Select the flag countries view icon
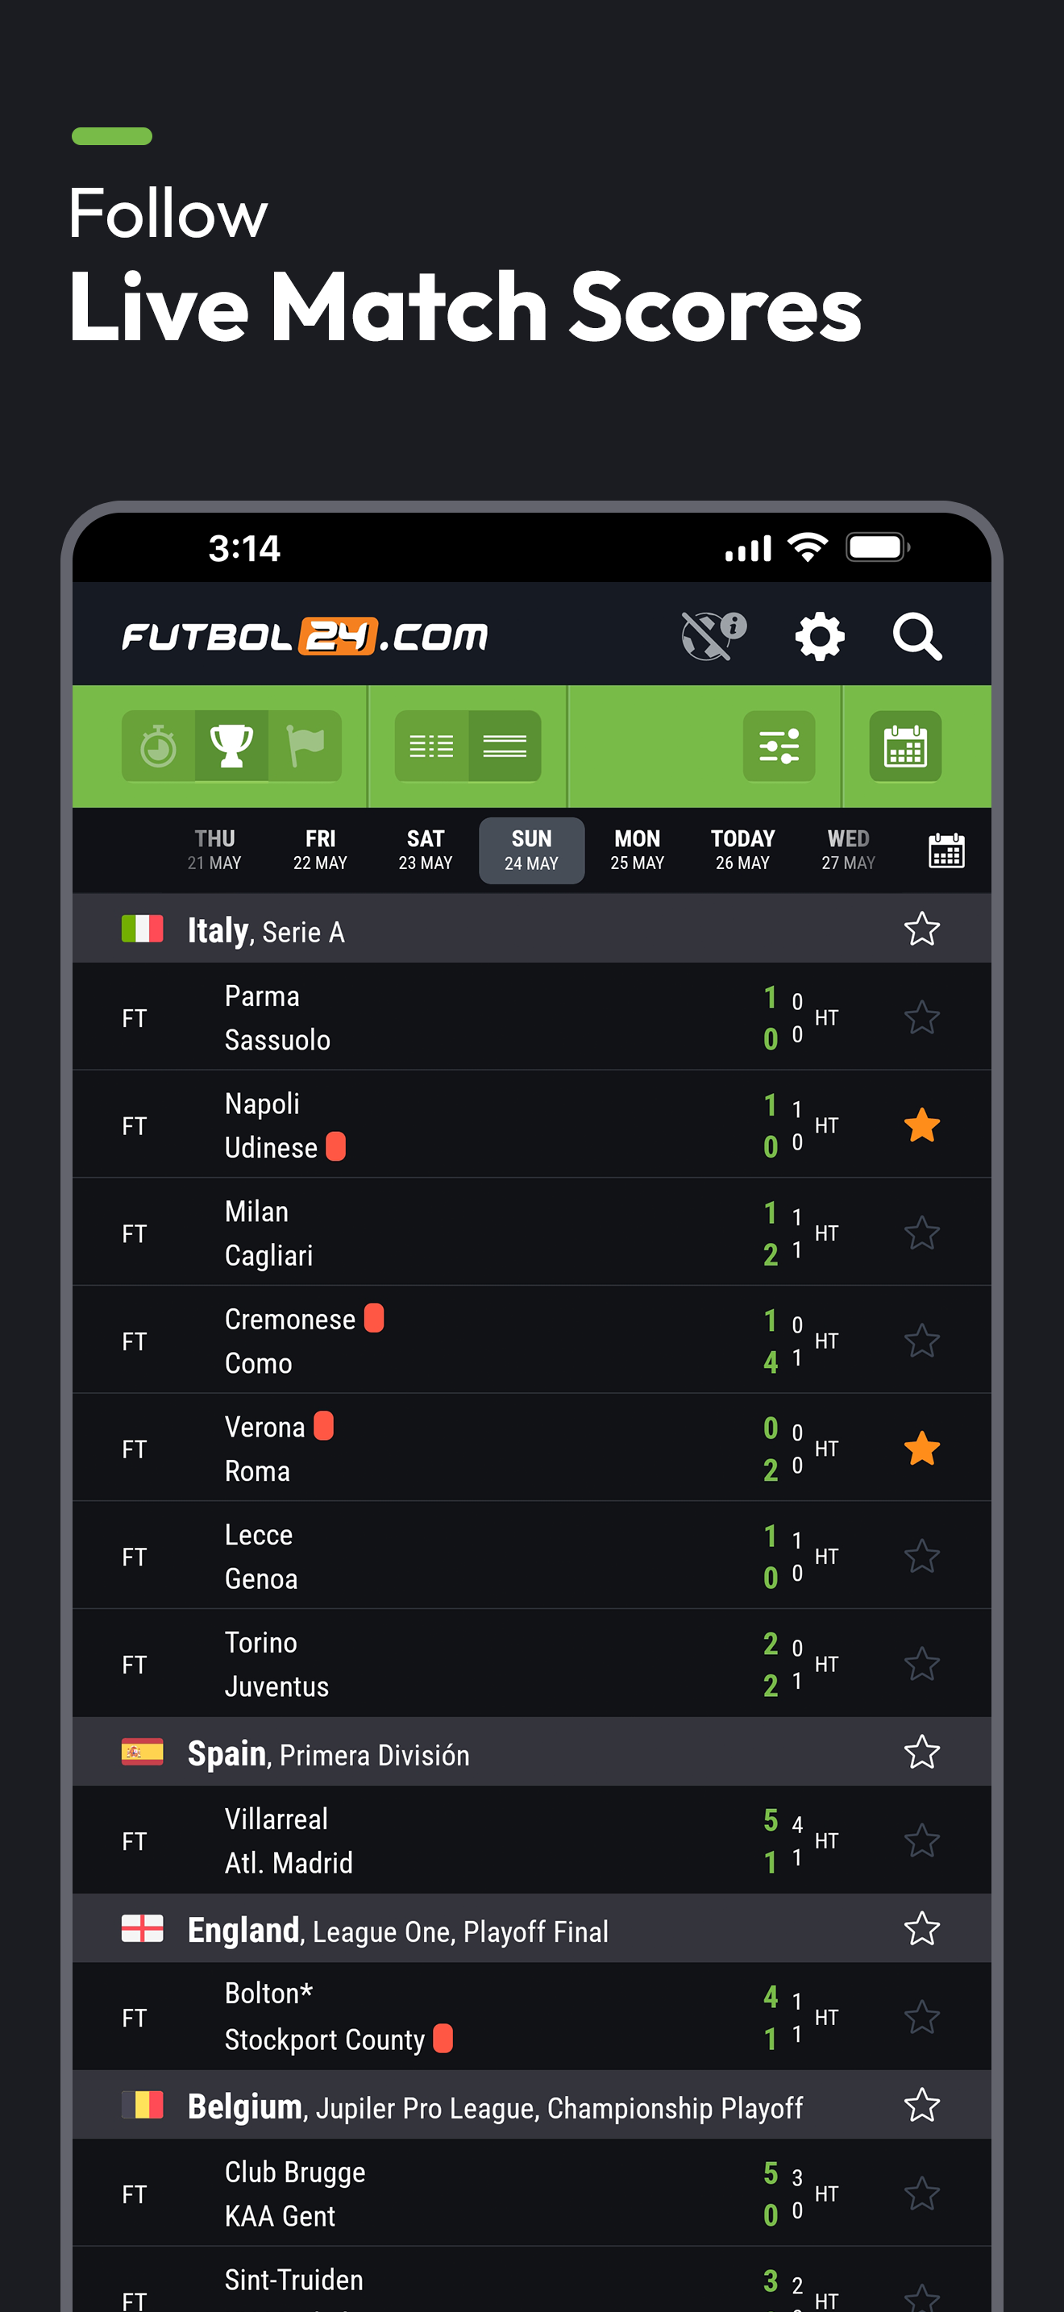The image size is (1064, 2312). click(x=305, y=746)
